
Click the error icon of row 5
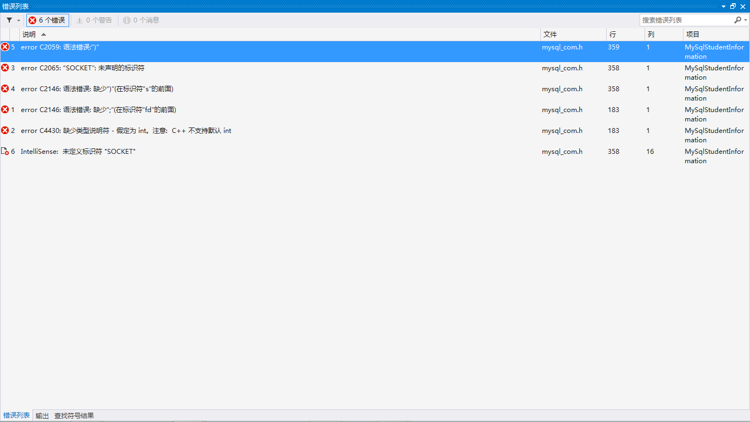click(x=5, y=47)
